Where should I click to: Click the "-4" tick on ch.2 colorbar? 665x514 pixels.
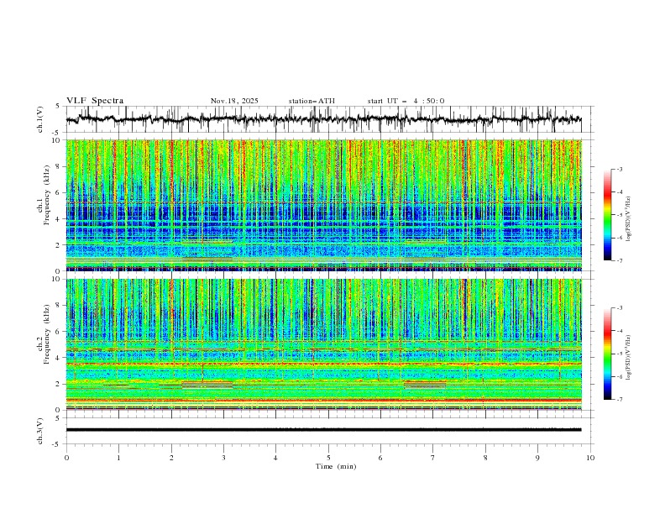[620, 331]
